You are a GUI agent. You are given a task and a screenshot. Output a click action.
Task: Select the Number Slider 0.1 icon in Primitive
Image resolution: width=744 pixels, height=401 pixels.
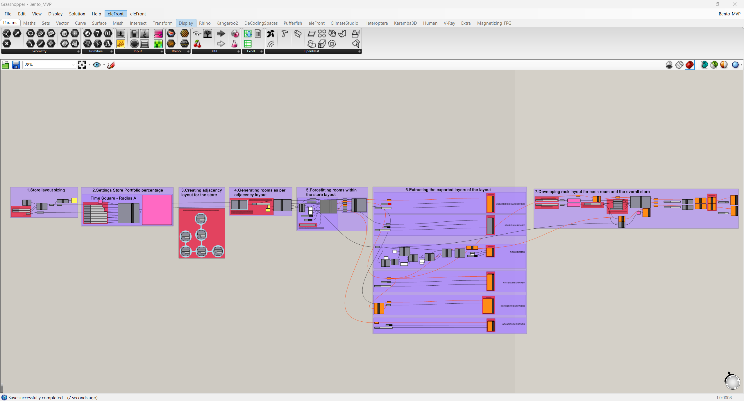[108, 34]
